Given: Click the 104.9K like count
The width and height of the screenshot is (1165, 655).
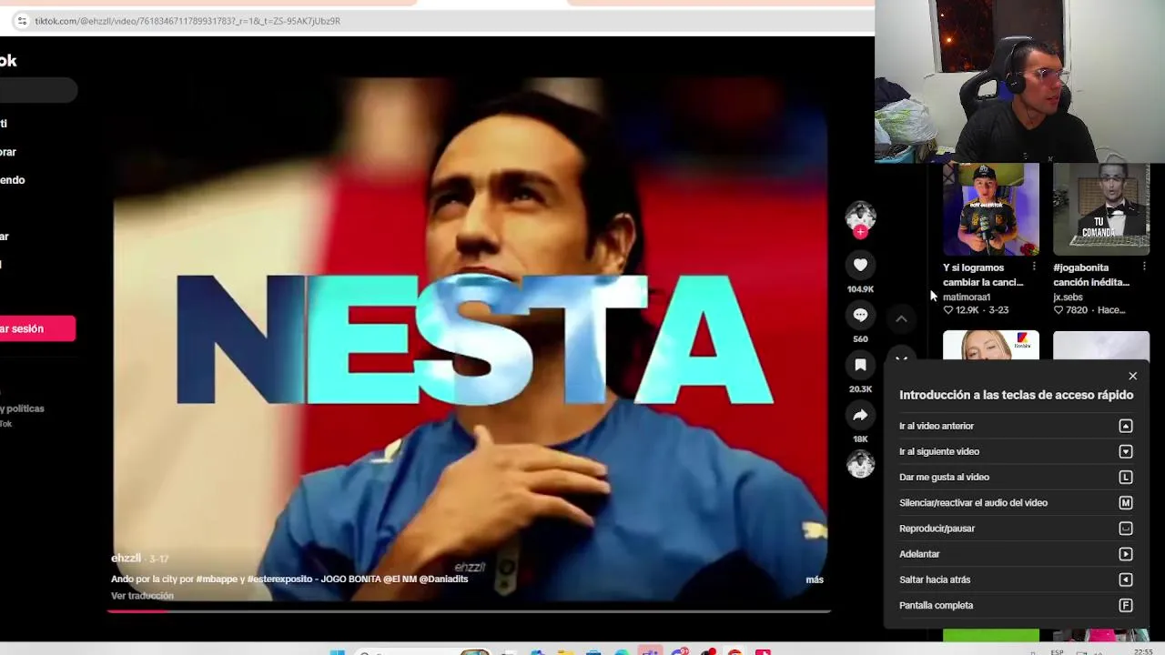Looking at the screenshot, I should pos(860,289).
